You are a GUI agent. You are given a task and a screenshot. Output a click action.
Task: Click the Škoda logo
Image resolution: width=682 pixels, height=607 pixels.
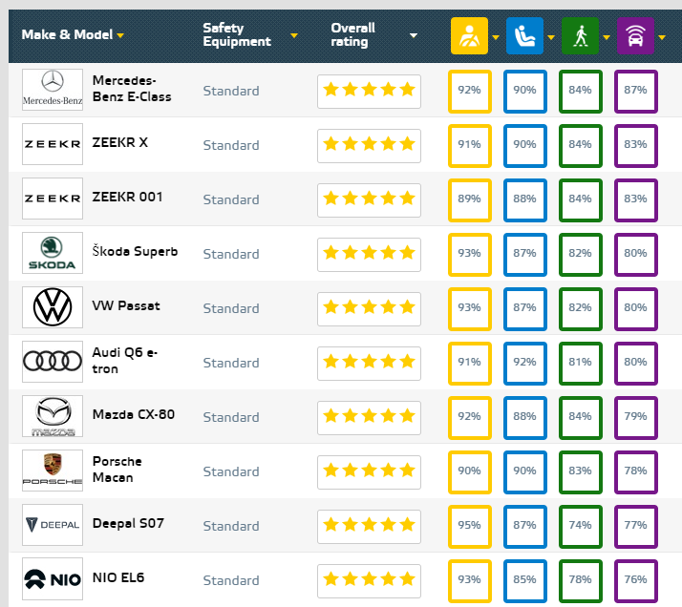pos(53,253)
